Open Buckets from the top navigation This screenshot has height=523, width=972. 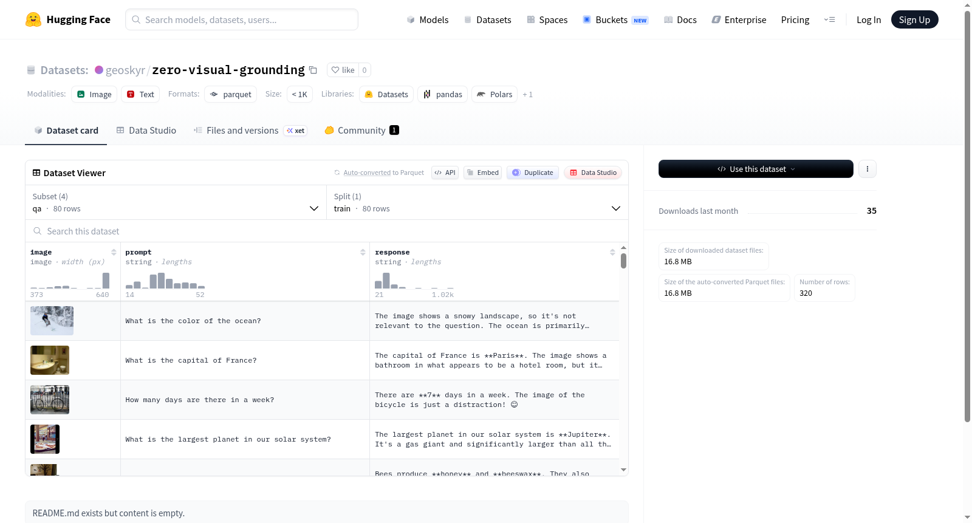tap(615, 19)
